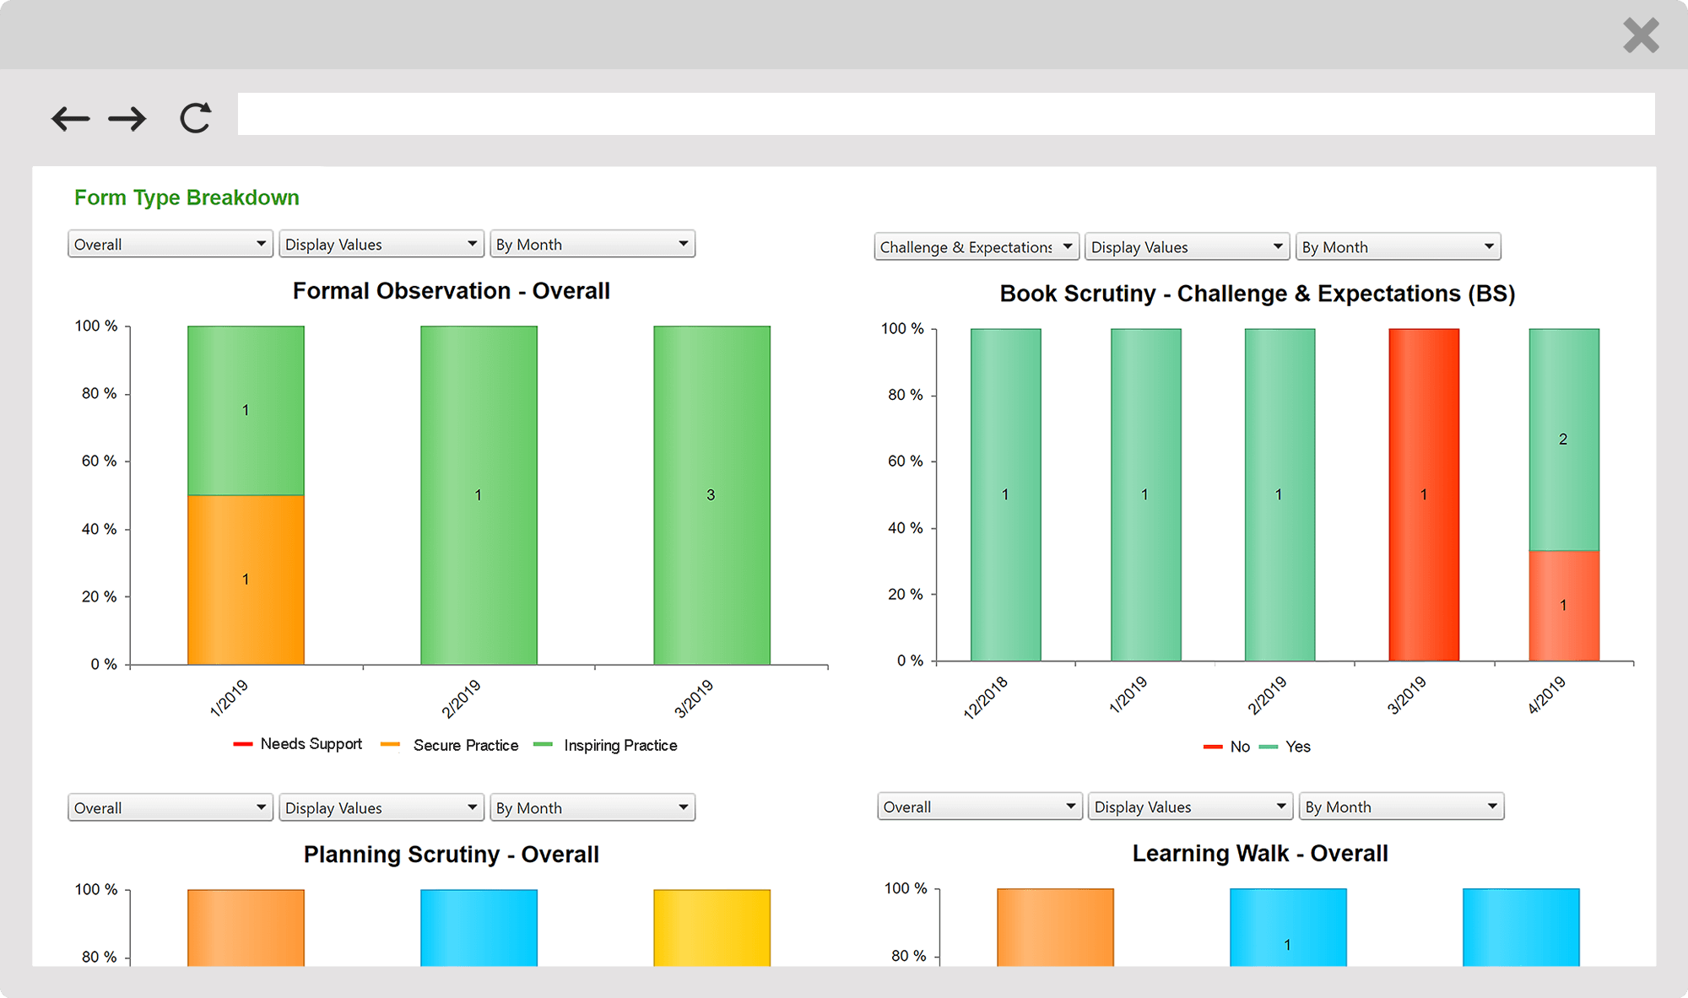Click the Form Type Breakdown heading
Screen dimensions: 1688x998
tap(187, 197)
